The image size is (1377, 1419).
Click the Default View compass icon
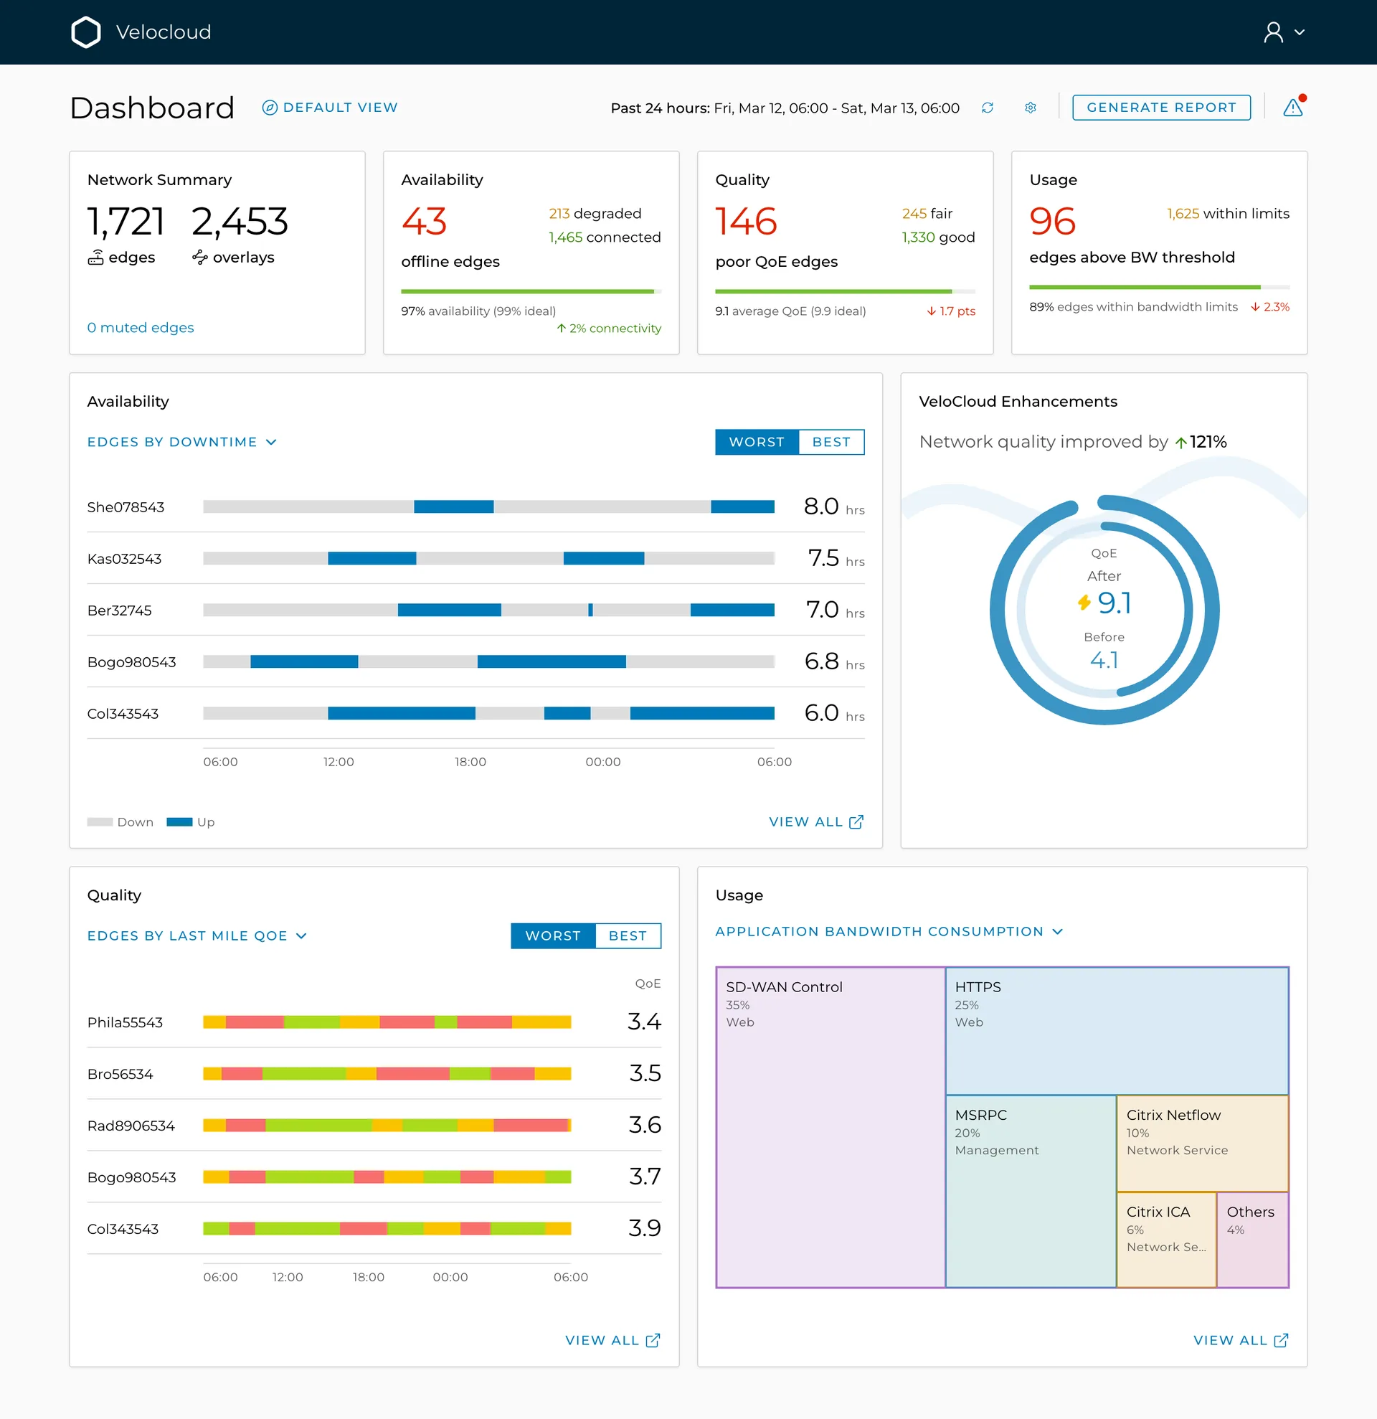pos(269,108)
